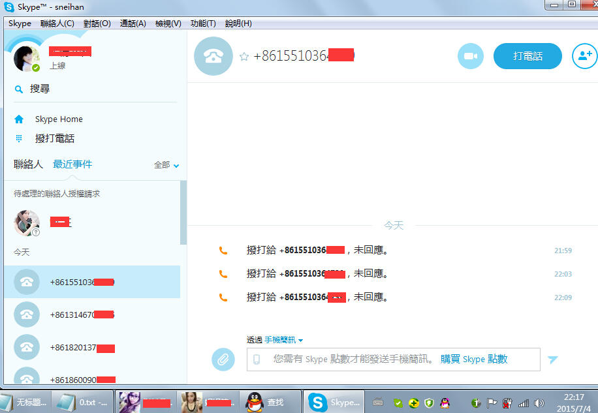Click the contact list vertical scrollbar
The height and width of the screenshot is (413, 598).
(x=183, y=213)
